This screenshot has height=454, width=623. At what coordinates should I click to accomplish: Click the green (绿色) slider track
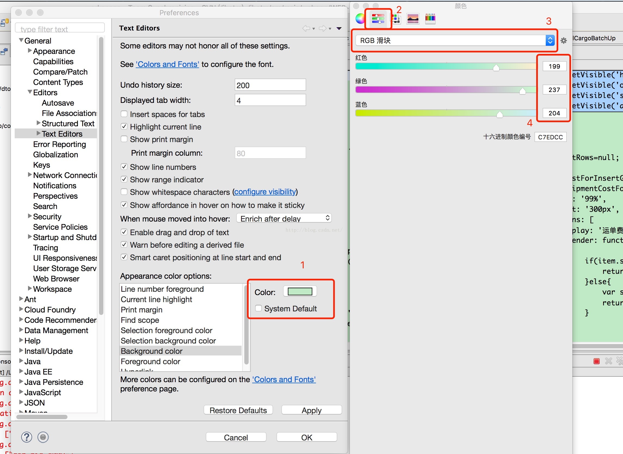[x=446, y=90]
